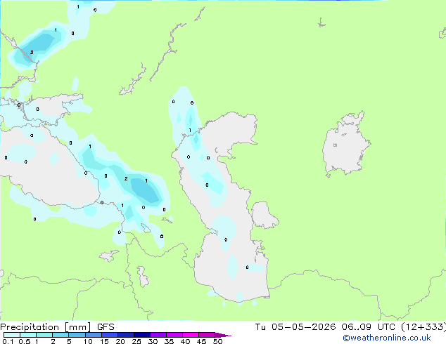Select the palest legend swatch between 0.1 and 0.5
This screenshot has width=446, height=344.
pyautogui.click(x=12, y=335)
